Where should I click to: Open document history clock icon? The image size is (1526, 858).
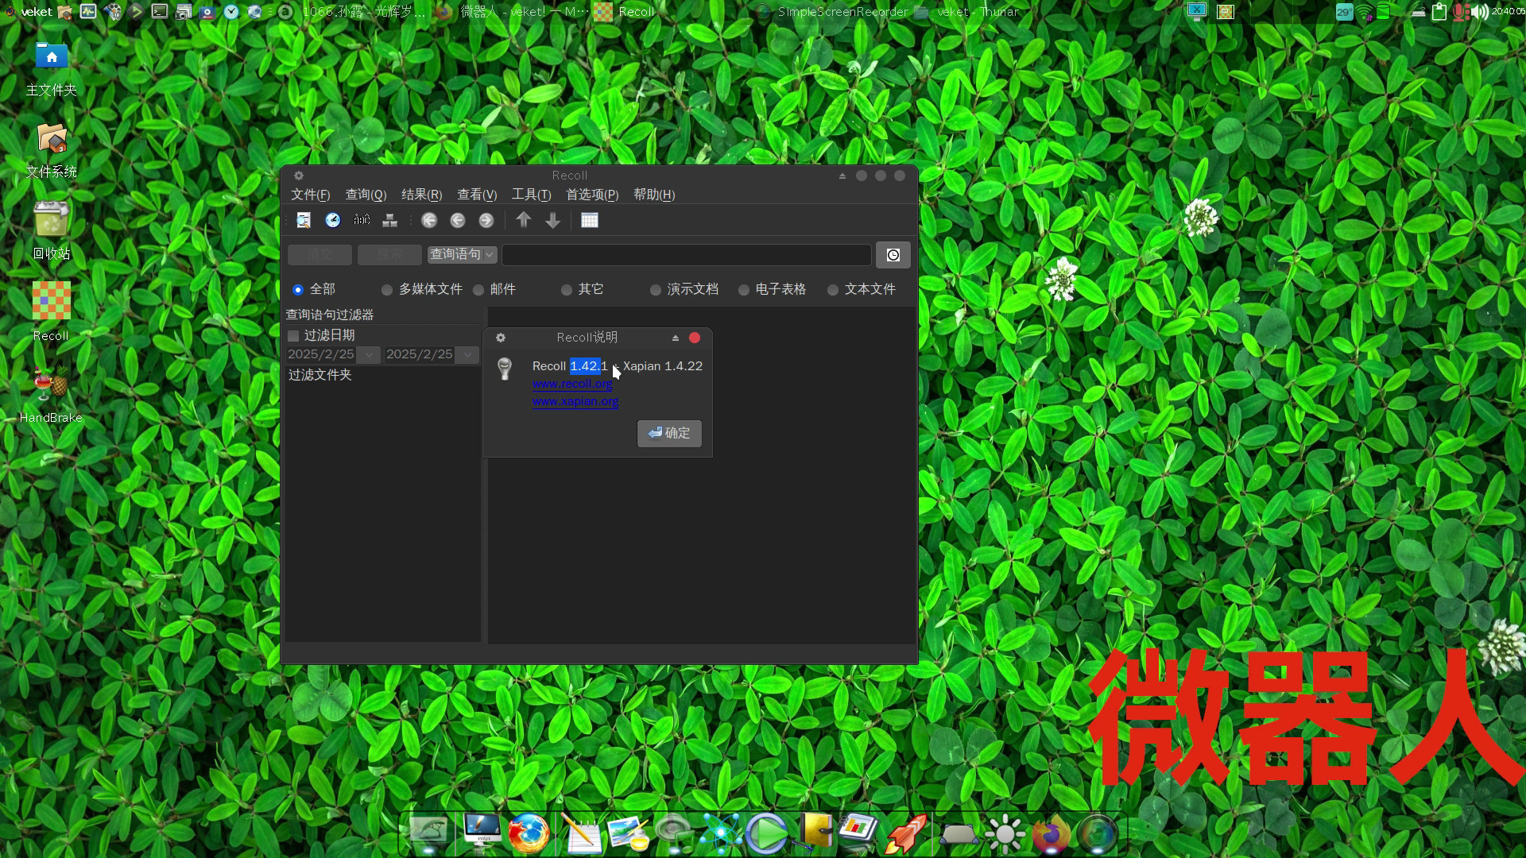click(333, 221)
